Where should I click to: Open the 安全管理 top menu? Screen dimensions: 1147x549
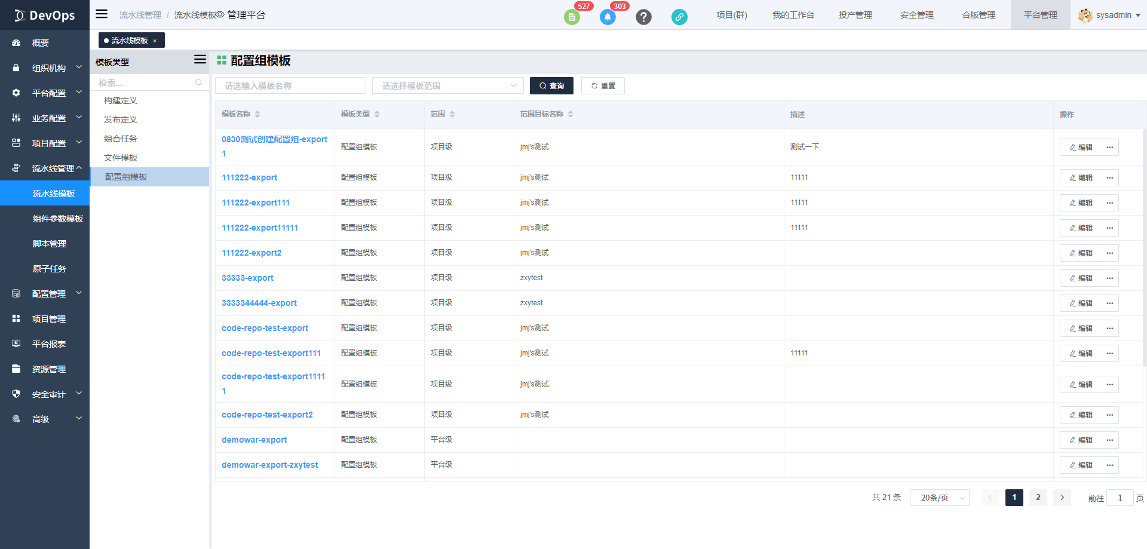coord(916,15)
